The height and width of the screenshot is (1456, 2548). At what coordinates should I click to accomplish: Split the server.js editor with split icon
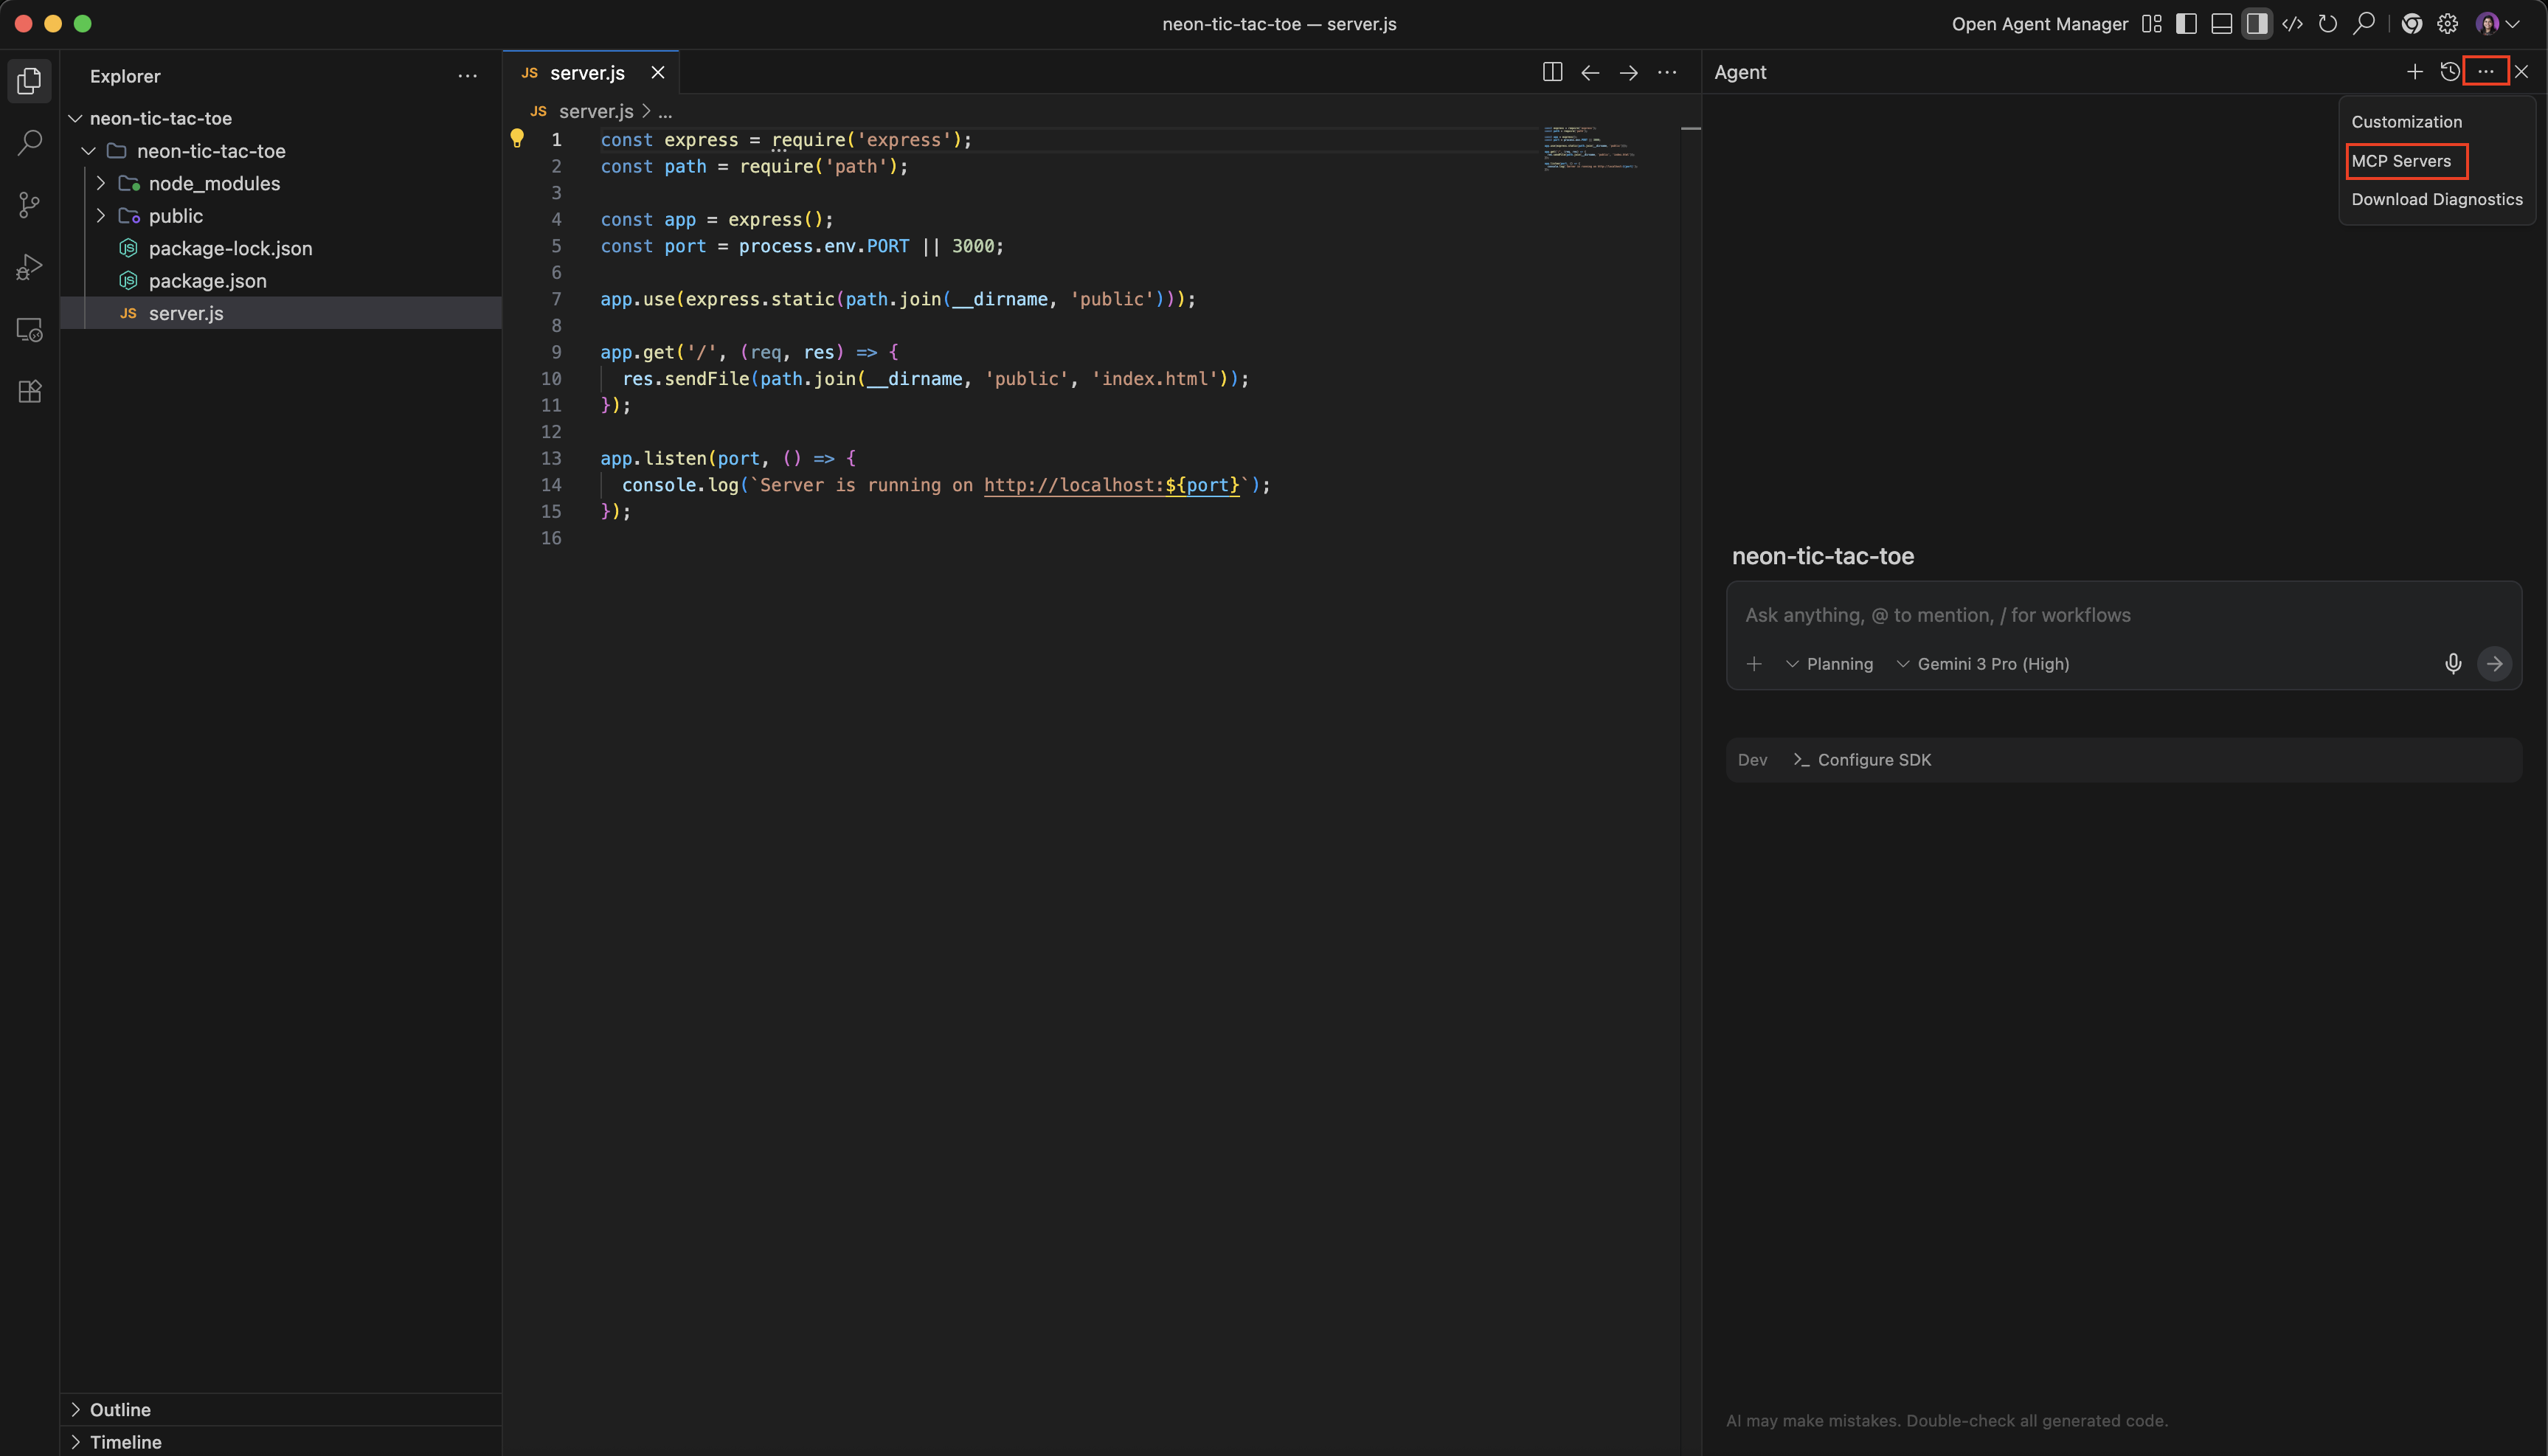1552,72
